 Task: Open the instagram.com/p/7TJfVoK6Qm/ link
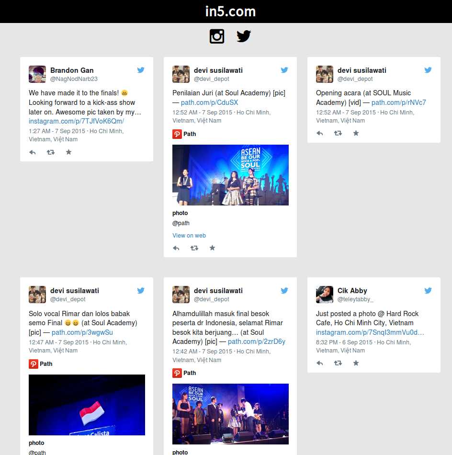pos(76,121)
